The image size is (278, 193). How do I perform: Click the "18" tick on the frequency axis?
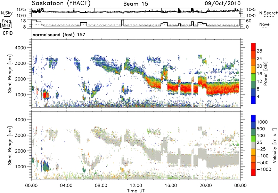click(x=23, y=21)
